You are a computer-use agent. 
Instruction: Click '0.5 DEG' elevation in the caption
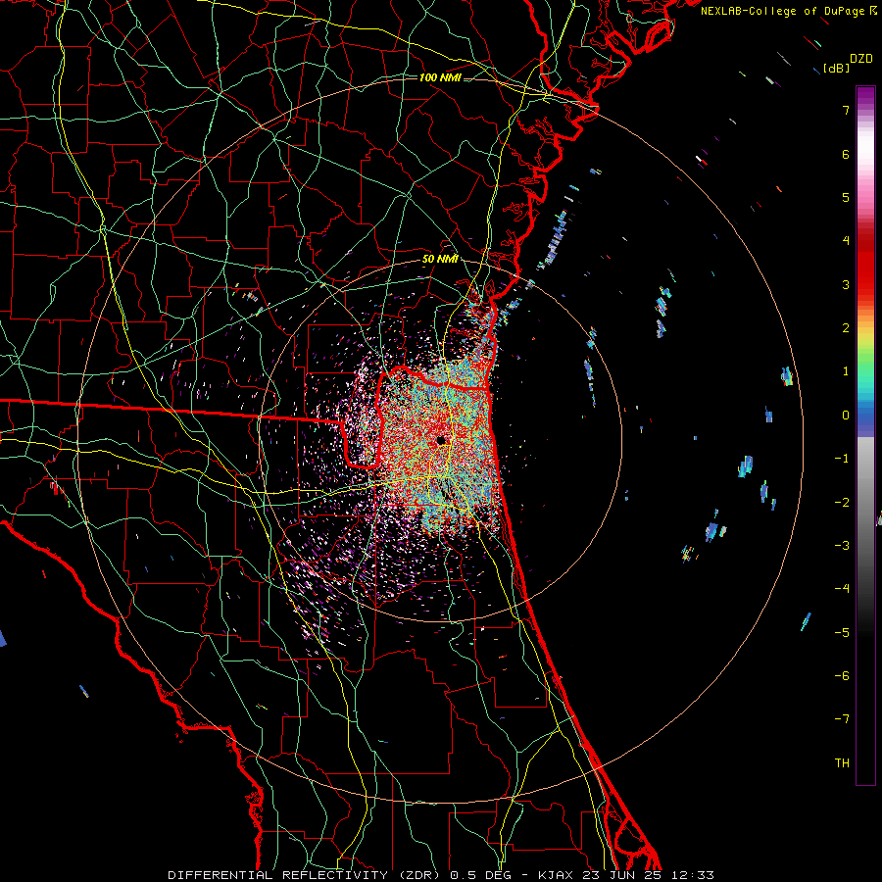pos(481,875)
